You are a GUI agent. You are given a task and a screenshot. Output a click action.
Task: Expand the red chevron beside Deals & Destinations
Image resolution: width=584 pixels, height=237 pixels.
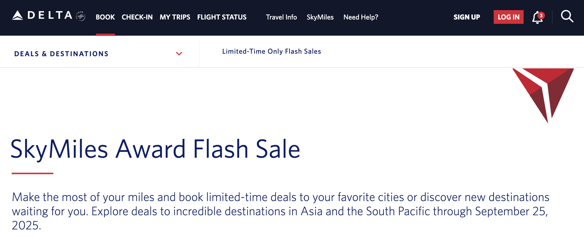click(179, 54)
